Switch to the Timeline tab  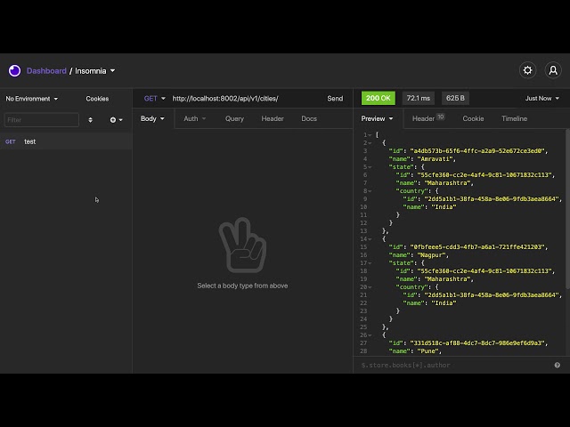514,118
